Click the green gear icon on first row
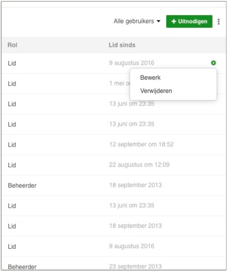Viewport: 228px width, 271px height. click(213, 63)
